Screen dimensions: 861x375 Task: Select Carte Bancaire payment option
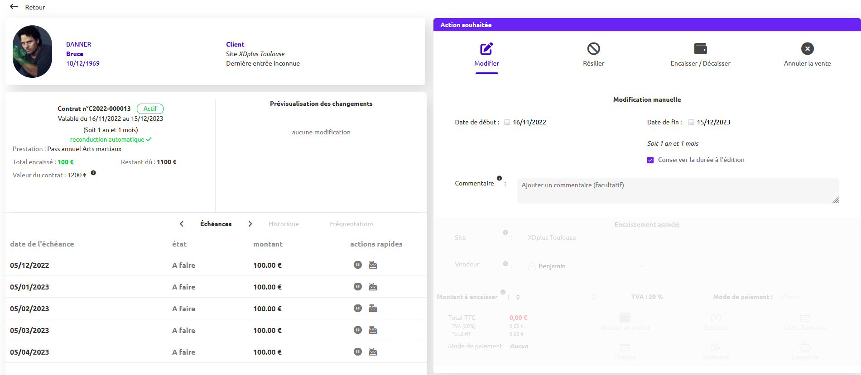pos(805,322)
